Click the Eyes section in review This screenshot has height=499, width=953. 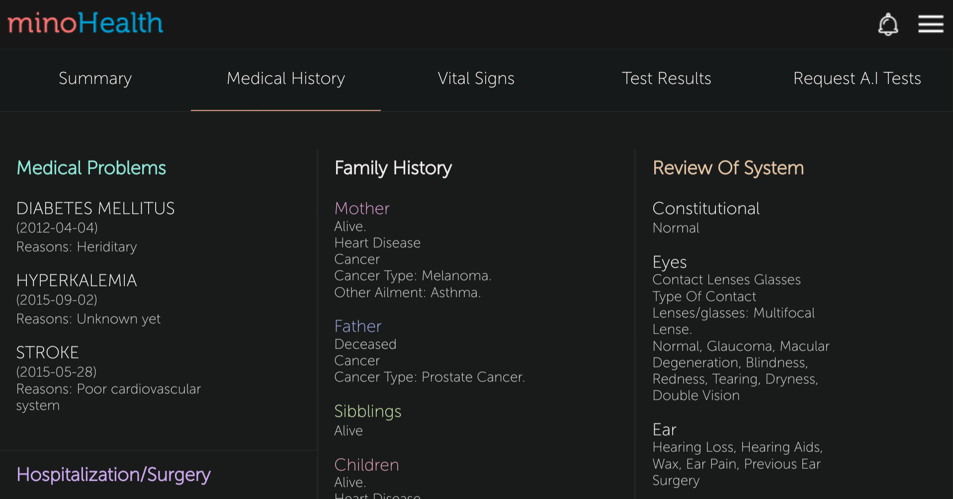669,262
